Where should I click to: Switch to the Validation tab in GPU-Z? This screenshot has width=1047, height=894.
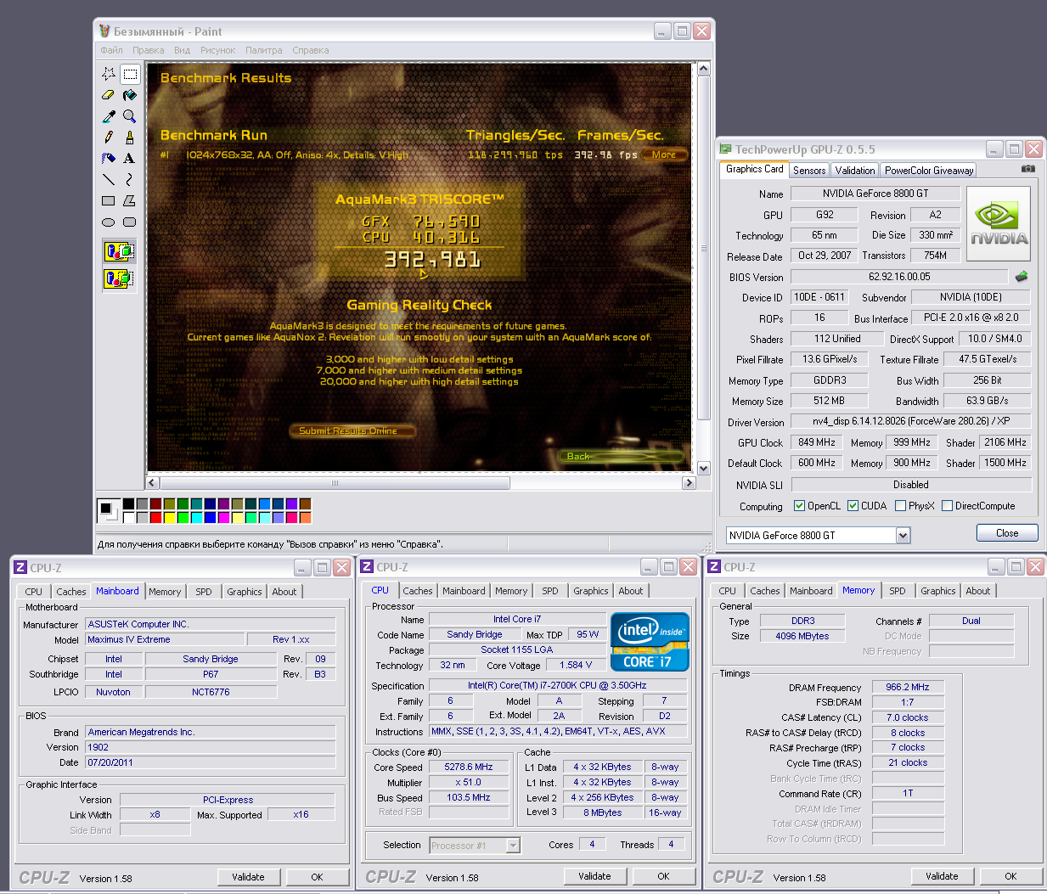click(x=855, y=171)
